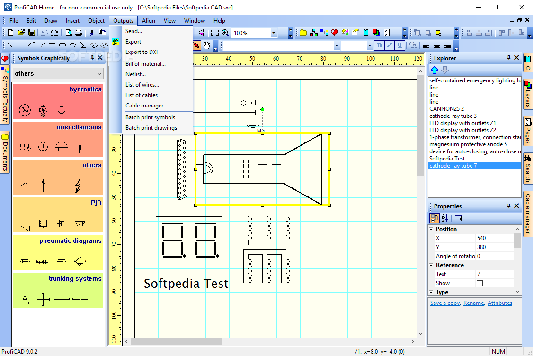Click the Explorer move up arrow
Image resolution: width=533 pixels, height=356 pixels.
pos(435,70)
